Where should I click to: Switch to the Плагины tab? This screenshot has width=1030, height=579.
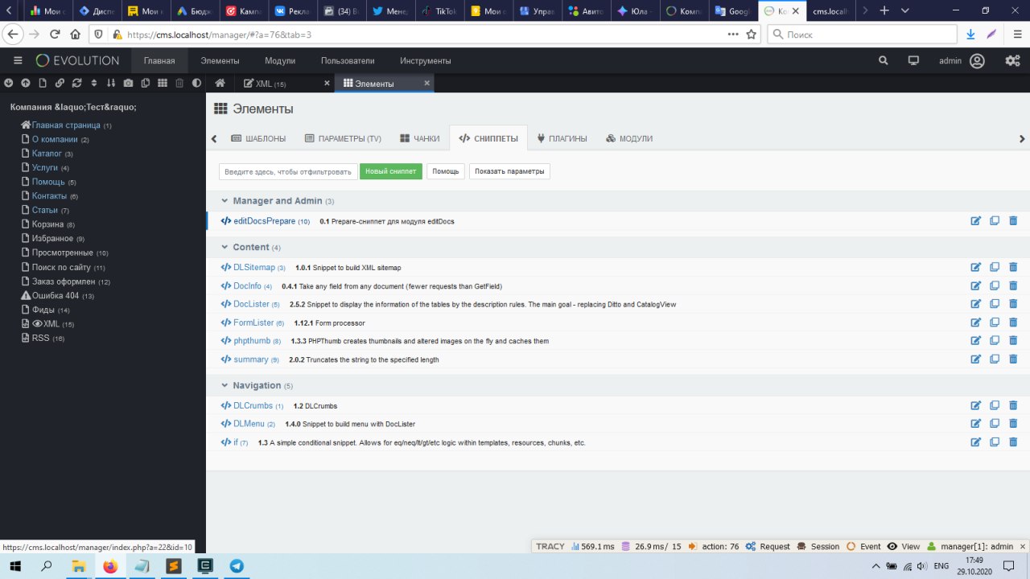click(x=562, y=138)
